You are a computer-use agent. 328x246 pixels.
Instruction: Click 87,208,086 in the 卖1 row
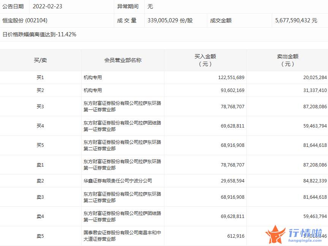(x=315, y=165)
